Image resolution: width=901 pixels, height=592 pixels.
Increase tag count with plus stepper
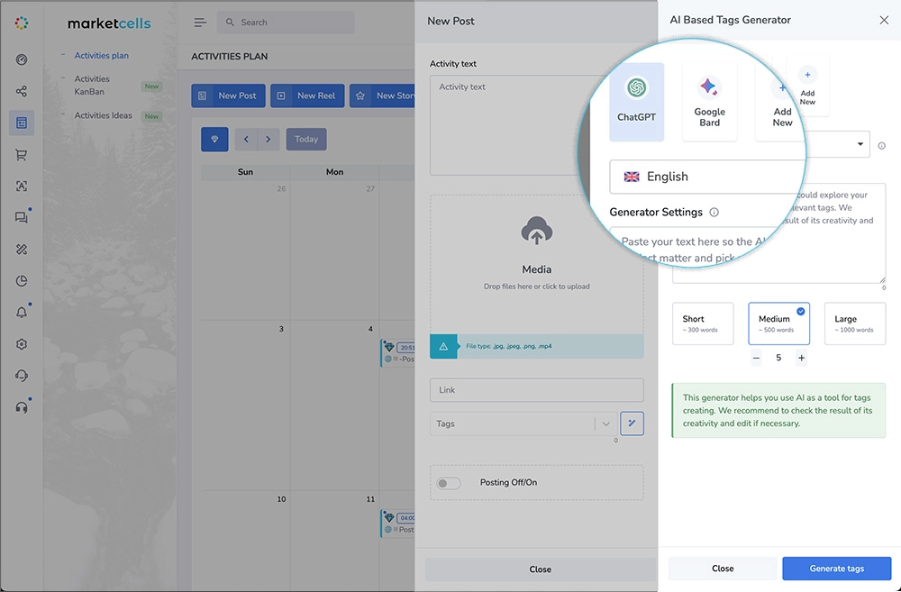pyautogui.click(x=801, y=358)
